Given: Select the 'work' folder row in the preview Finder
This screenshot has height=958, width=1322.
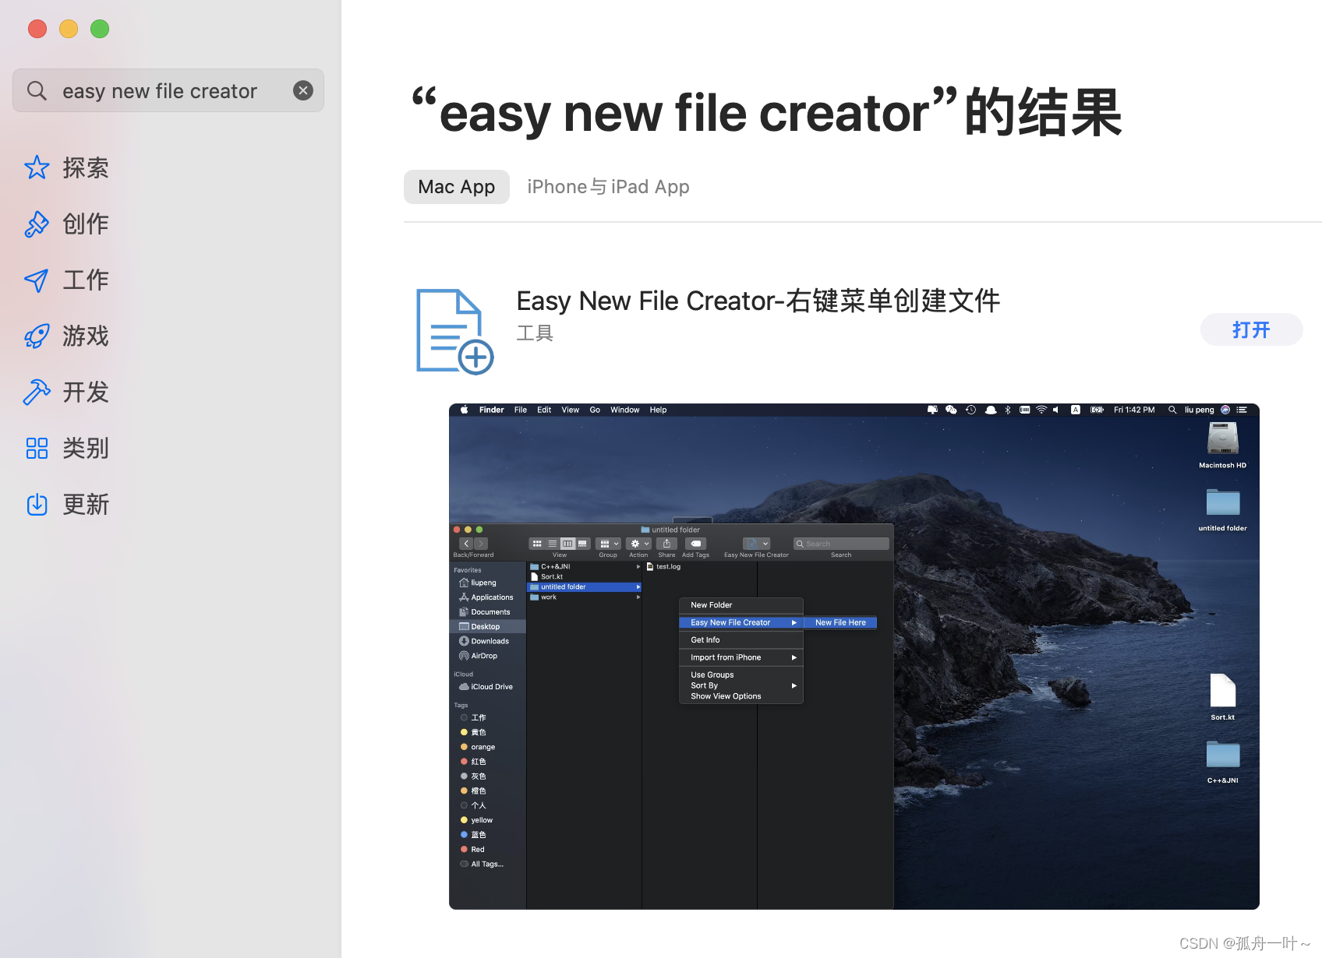Looking at the screenshot, I should coord(585,597).
